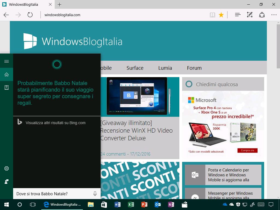
Task: Click 'Compra ora' in the Microsoft ad
Action: pyautogui.click(x=247, y=150)
